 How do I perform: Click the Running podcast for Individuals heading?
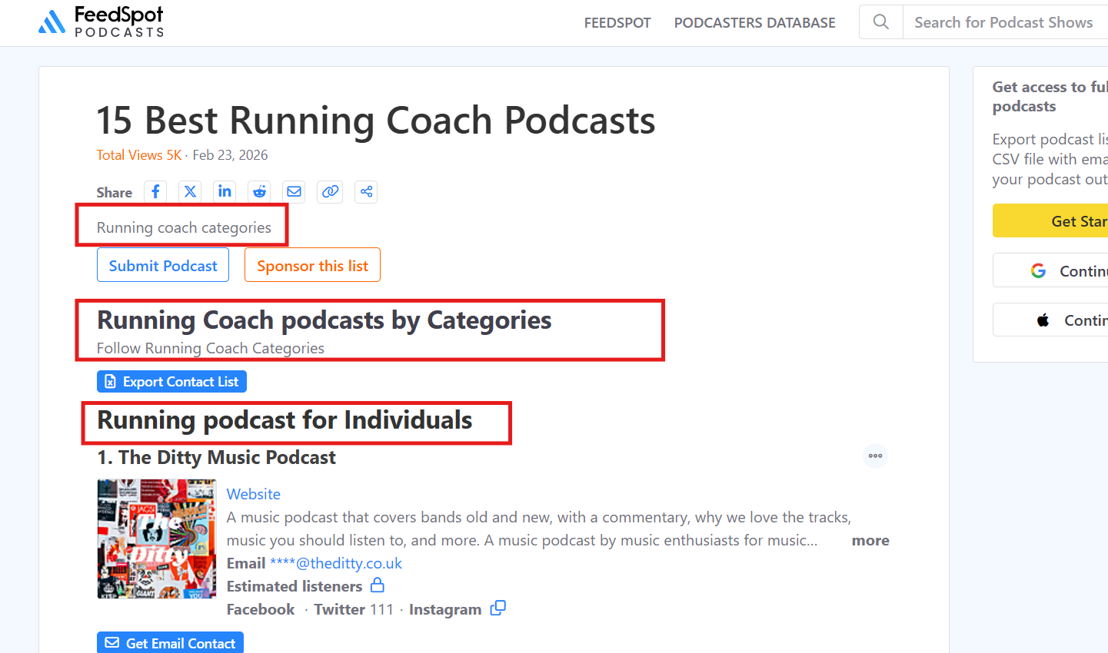pyautogui.click(x=284, y=420)
